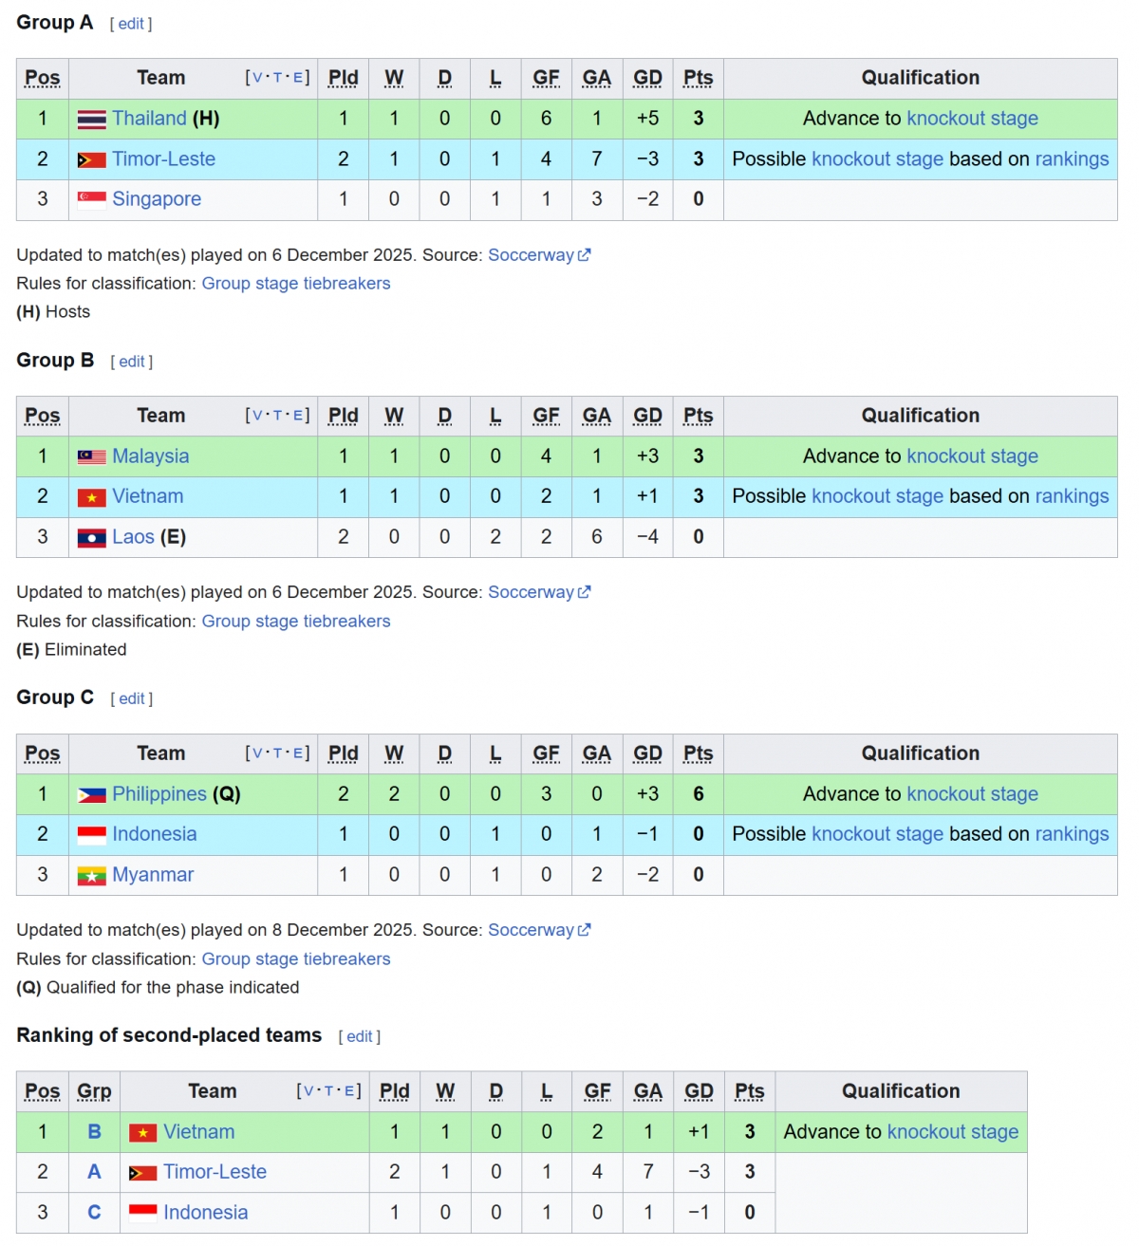This screenshot has width=1139, height=1246.
Task: Edit the Ranking of second-placed teams section
Action: point(360,1036)
